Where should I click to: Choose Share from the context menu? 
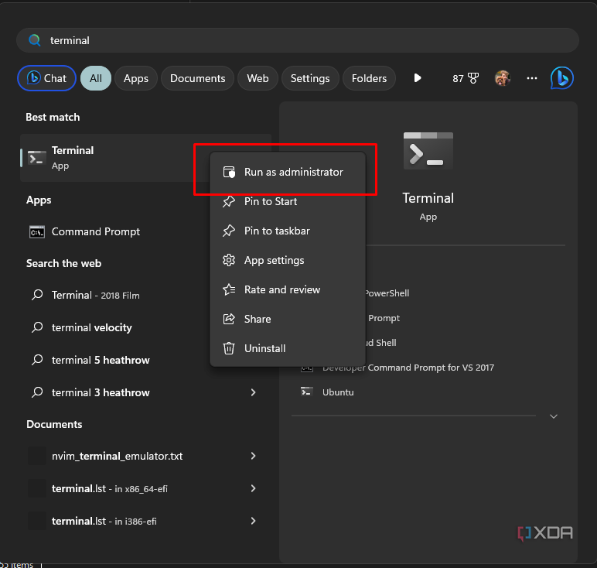(x=288, y=319)
